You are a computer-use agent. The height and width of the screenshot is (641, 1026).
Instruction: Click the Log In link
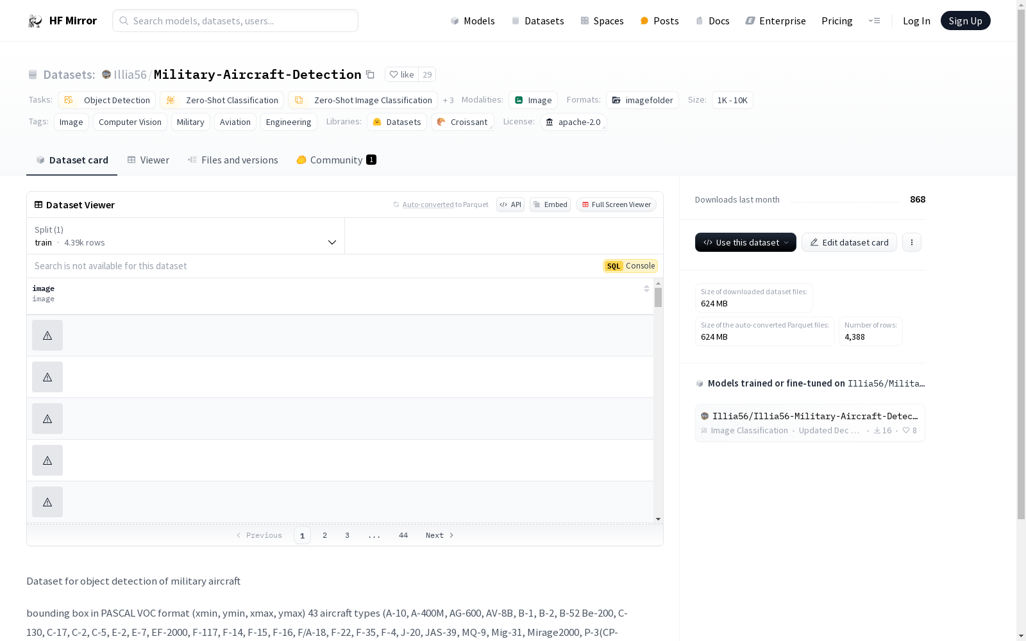916,21
